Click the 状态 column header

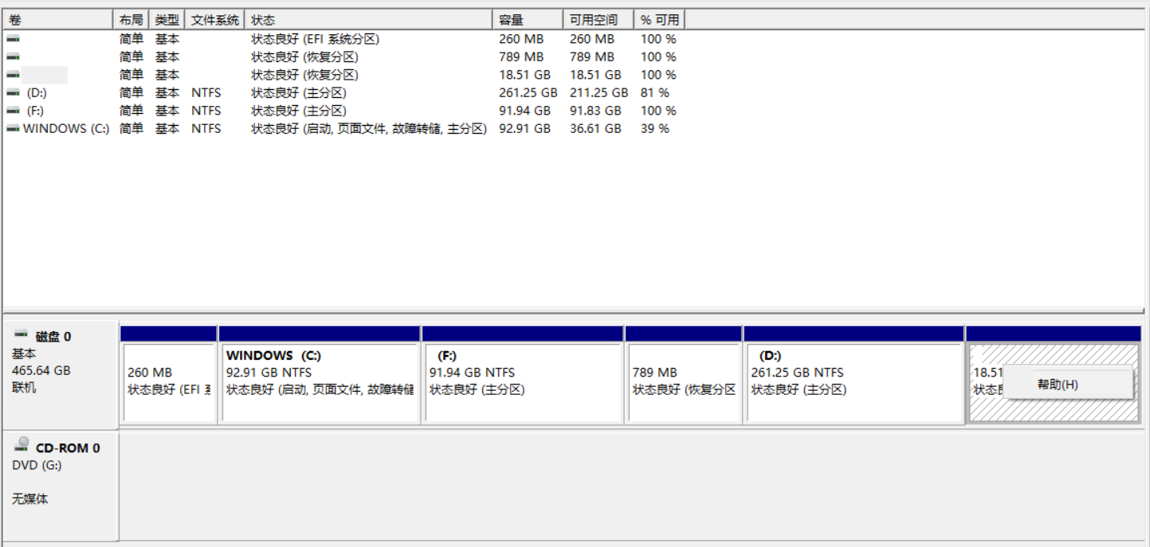coord(369,19)
